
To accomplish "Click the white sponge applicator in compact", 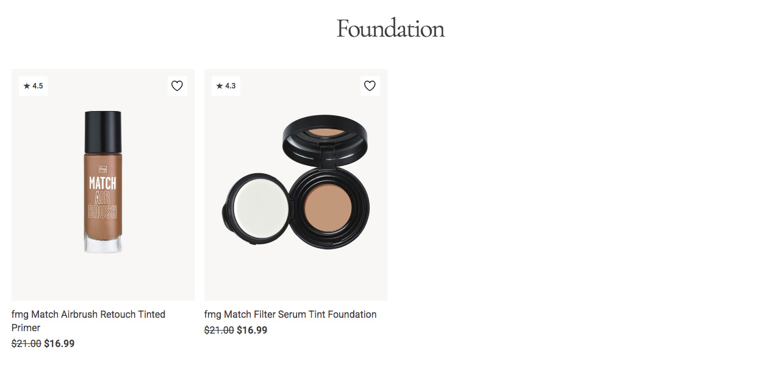I will tap(256, 204).
